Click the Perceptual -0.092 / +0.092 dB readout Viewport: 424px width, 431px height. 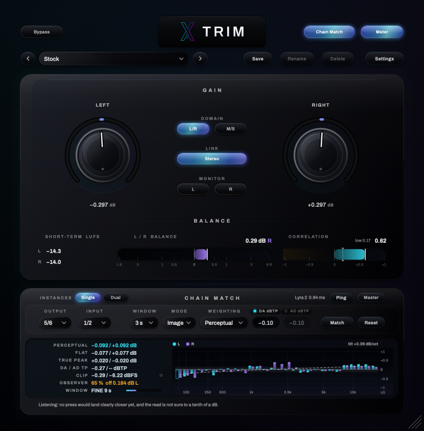[114, 345]
